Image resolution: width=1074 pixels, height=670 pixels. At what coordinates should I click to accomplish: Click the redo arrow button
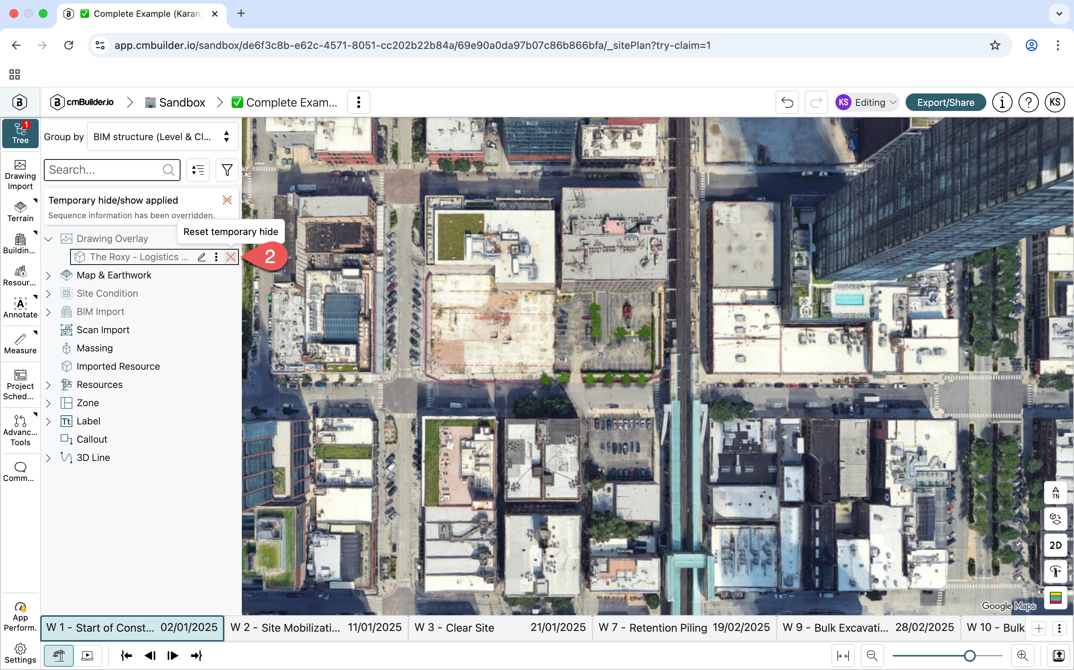(816, 102)
